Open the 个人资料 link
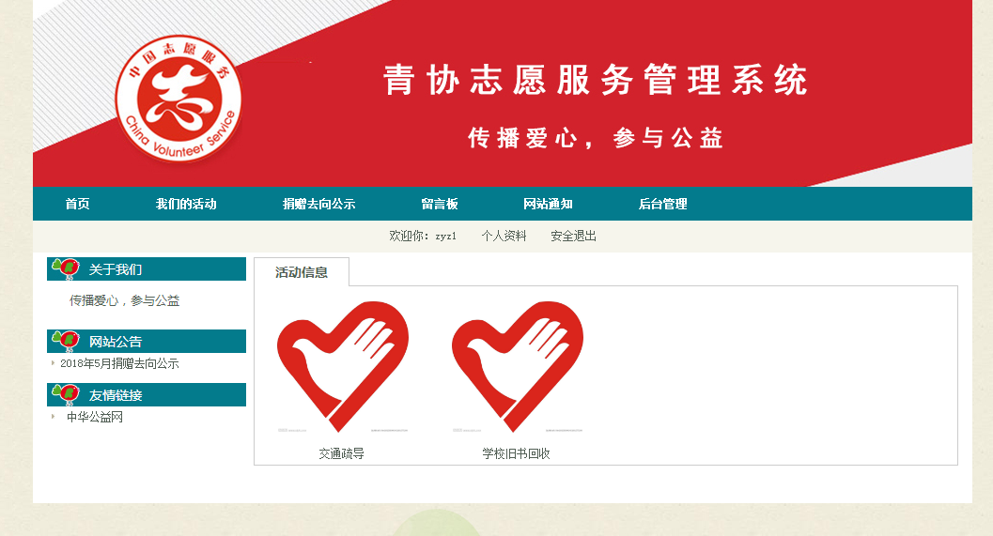The width and height of the screenshot is (993, 536). pyautogui.click(x=504, y=236)
